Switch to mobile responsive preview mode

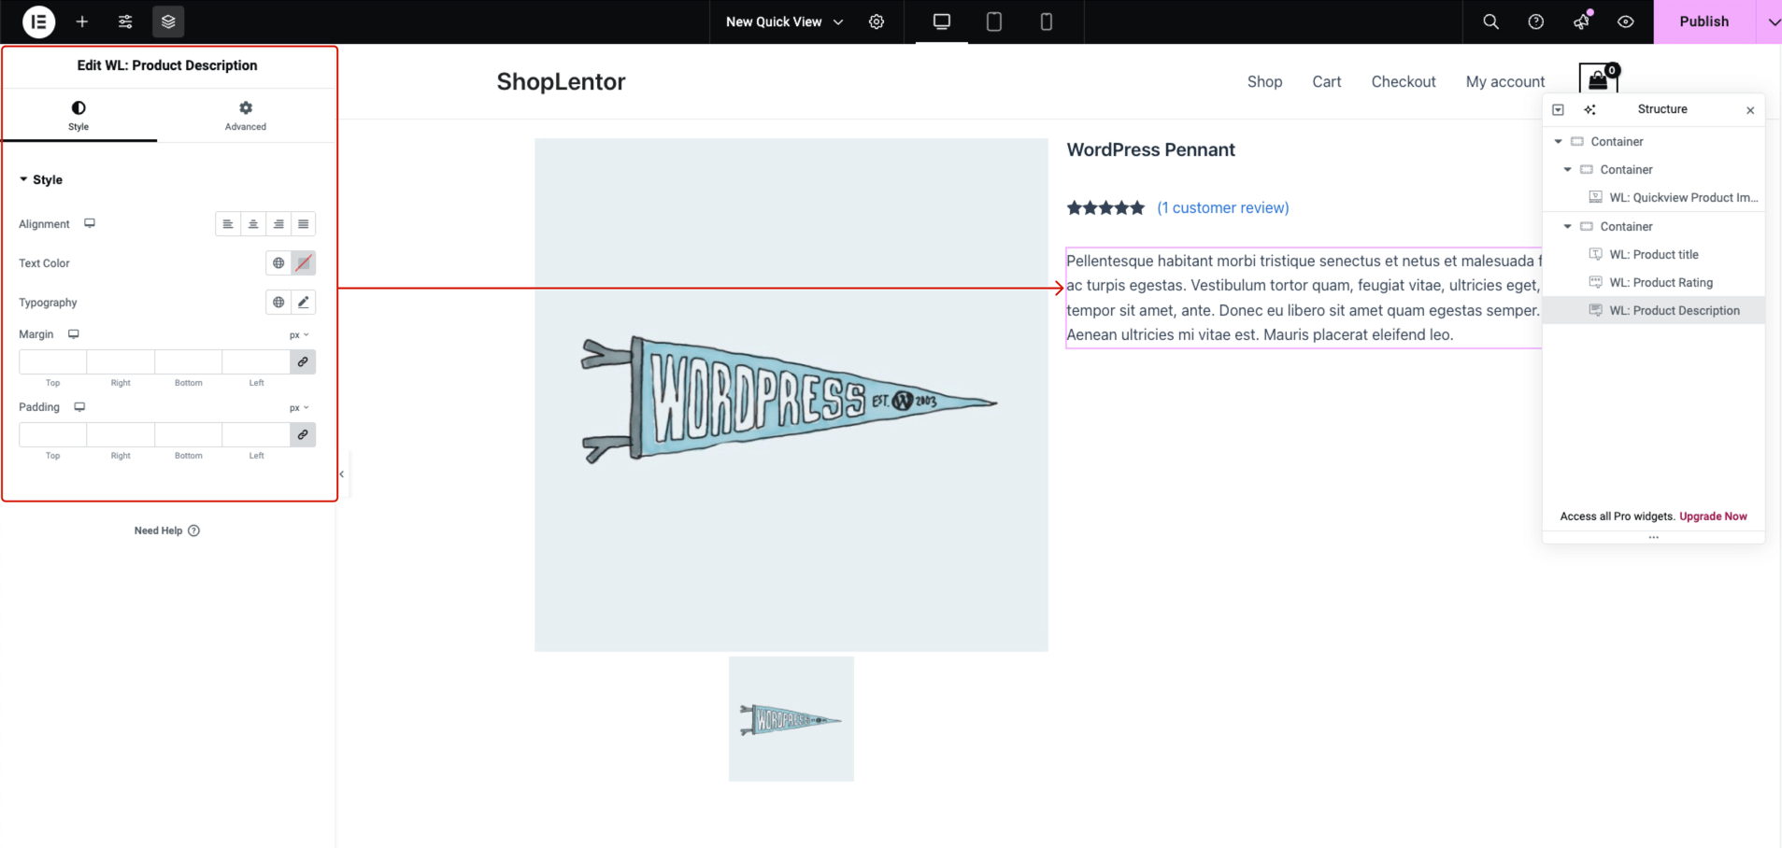click(1046, 21)
